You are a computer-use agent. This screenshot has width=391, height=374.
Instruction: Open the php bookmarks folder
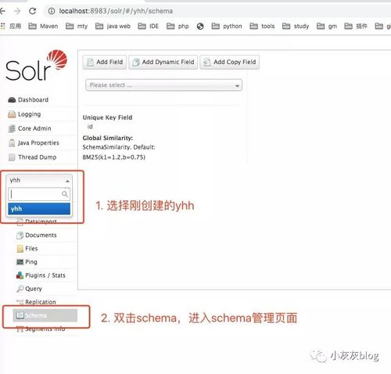click(x=178, y=26)
